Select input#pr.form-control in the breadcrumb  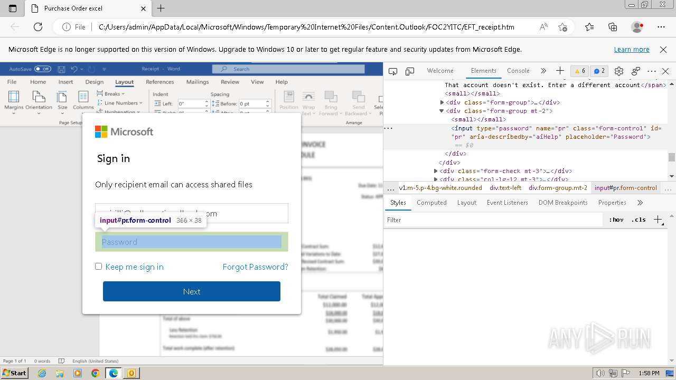click(626, 188)
